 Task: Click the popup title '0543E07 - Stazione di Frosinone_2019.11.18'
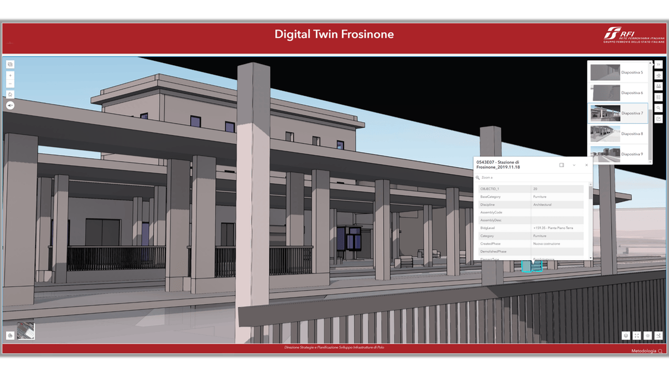[499, 165]
